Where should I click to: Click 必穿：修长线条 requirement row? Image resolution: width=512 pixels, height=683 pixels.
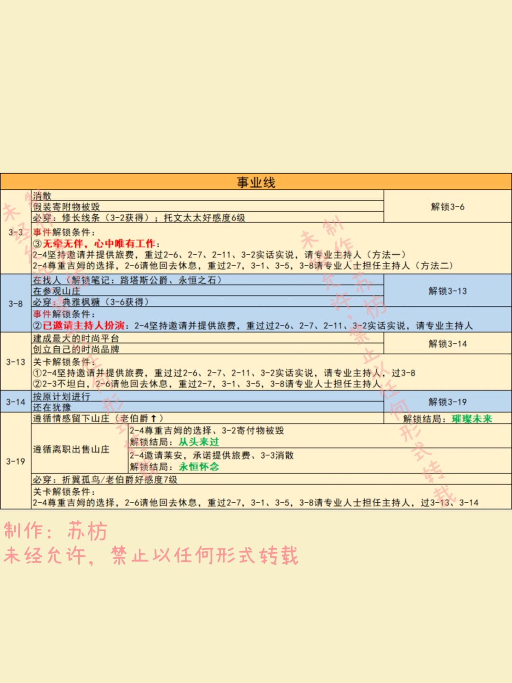(208, 217)
